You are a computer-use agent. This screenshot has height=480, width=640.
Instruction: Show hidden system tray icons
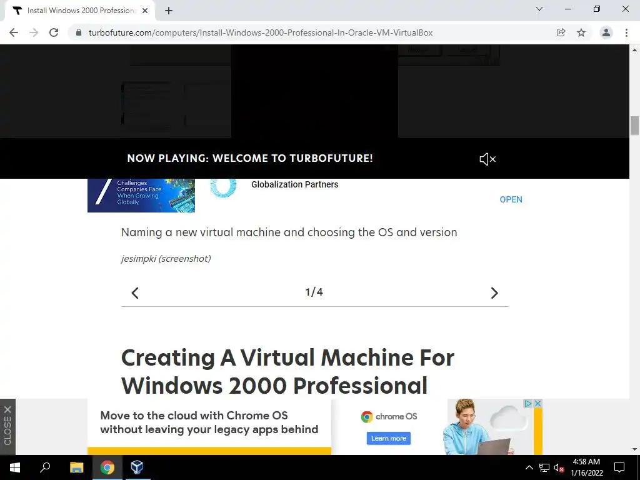point(529,467)
